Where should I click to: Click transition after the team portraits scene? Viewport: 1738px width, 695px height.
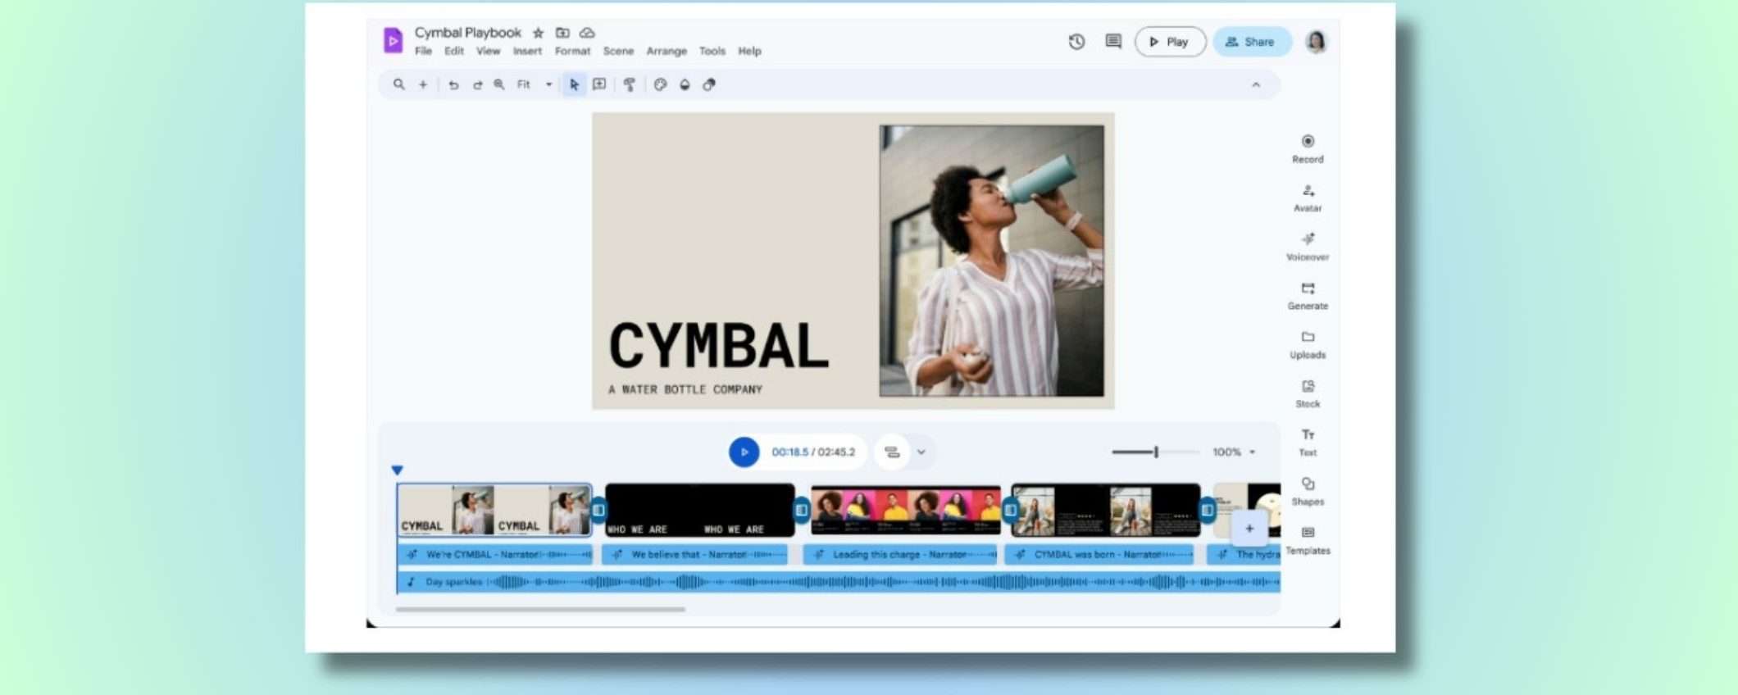pyautogui.click(x=1010, y=510)
